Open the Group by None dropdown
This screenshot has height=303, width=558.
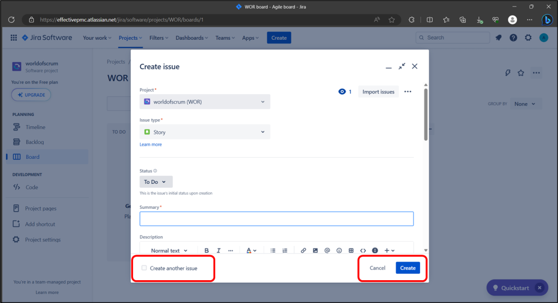click(x=525, y=104)
